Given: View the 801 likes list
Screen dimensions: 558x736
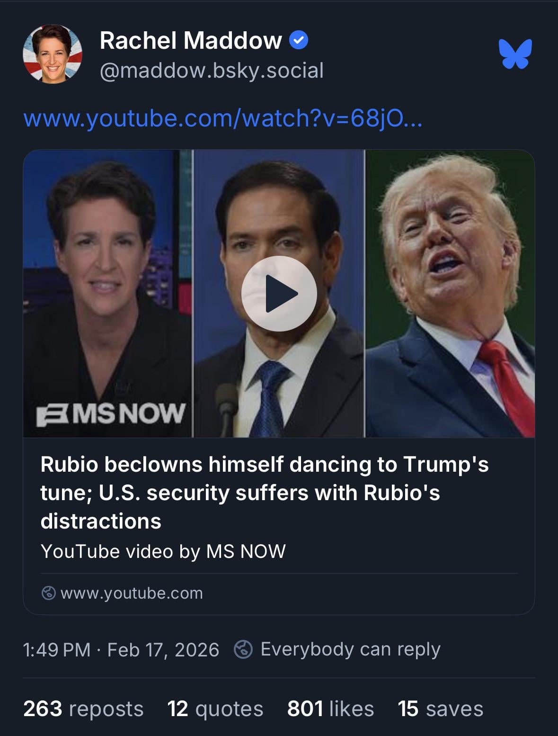Looking at the screenshot, I should (330, 709).
